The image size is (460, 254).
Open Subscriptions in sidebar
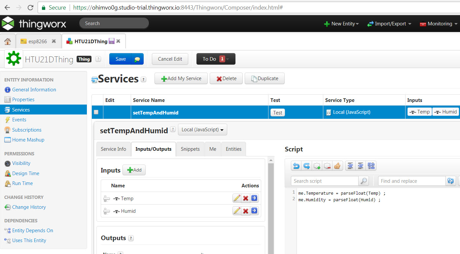click(27, 130)
